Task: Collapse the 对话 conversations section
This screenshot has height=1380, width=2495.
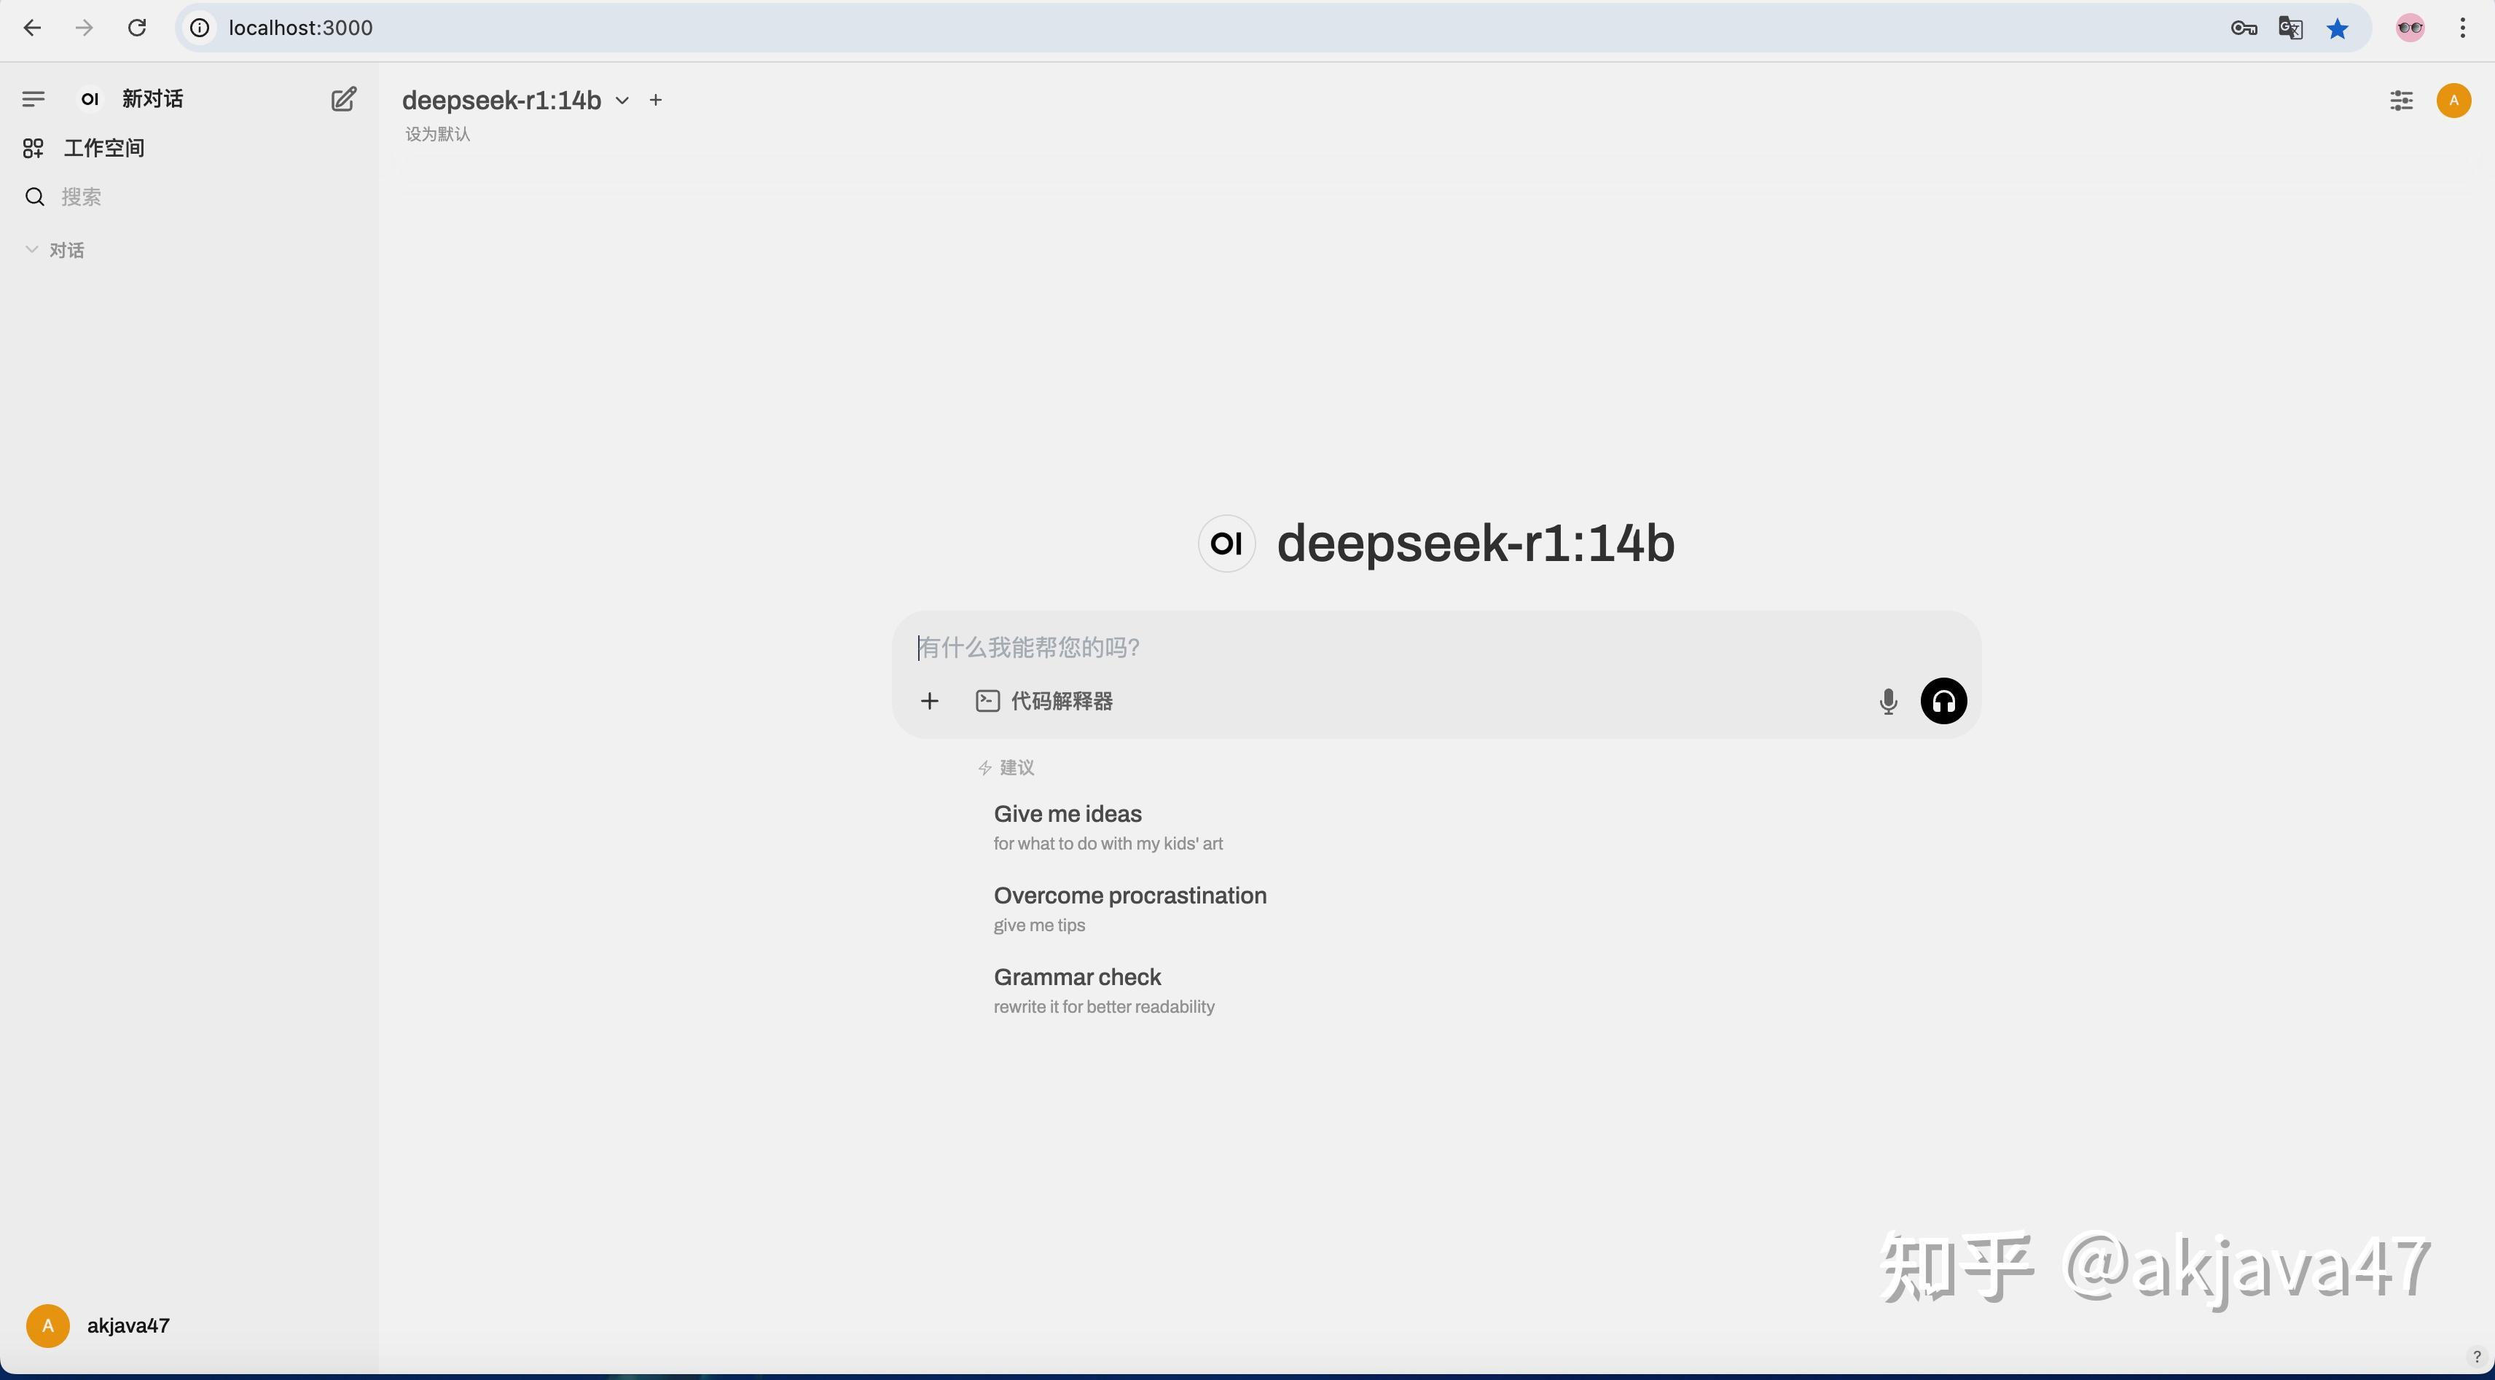Action: click(32, 249)
